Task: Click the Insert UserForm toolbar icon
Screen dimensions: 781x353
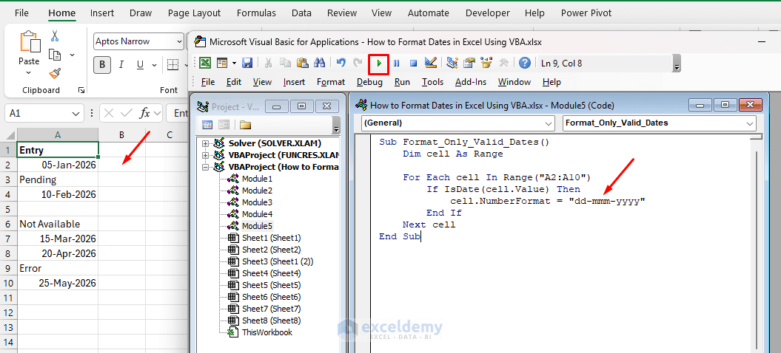Action: coord(221,64)
